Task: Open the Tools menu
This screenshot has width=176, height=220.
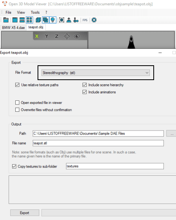Action: pyautogui.click(x=35, y=13)
